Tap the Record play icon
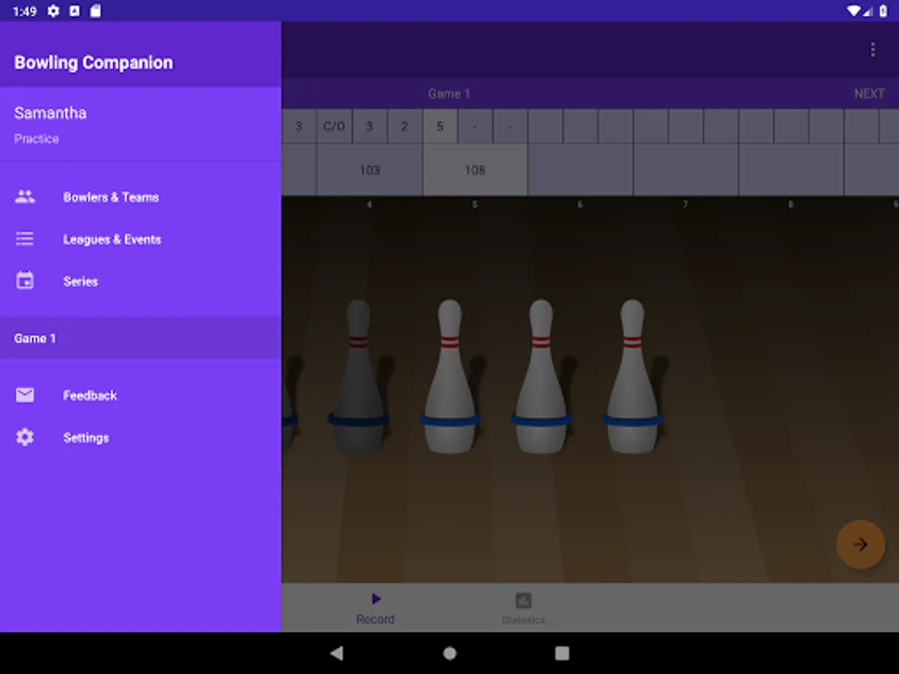899x674 pixels. (375, 599)
